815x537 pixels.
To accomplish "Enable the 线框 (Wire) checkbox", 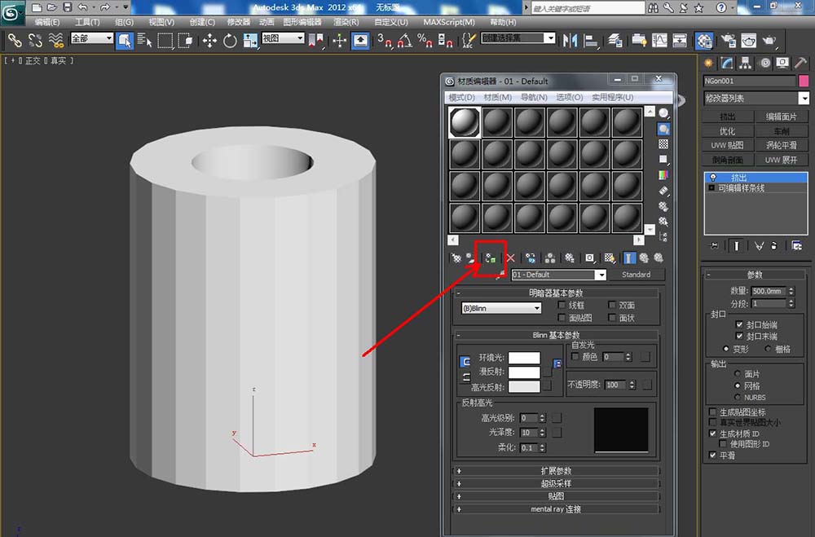I will coord(562,305).
